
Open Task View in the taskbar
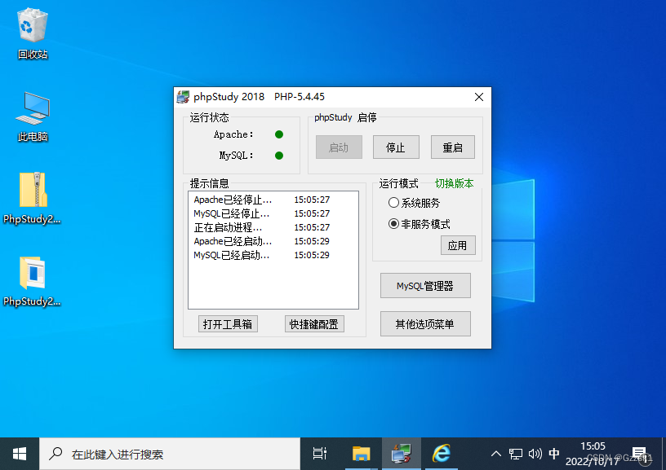point(319,454)
